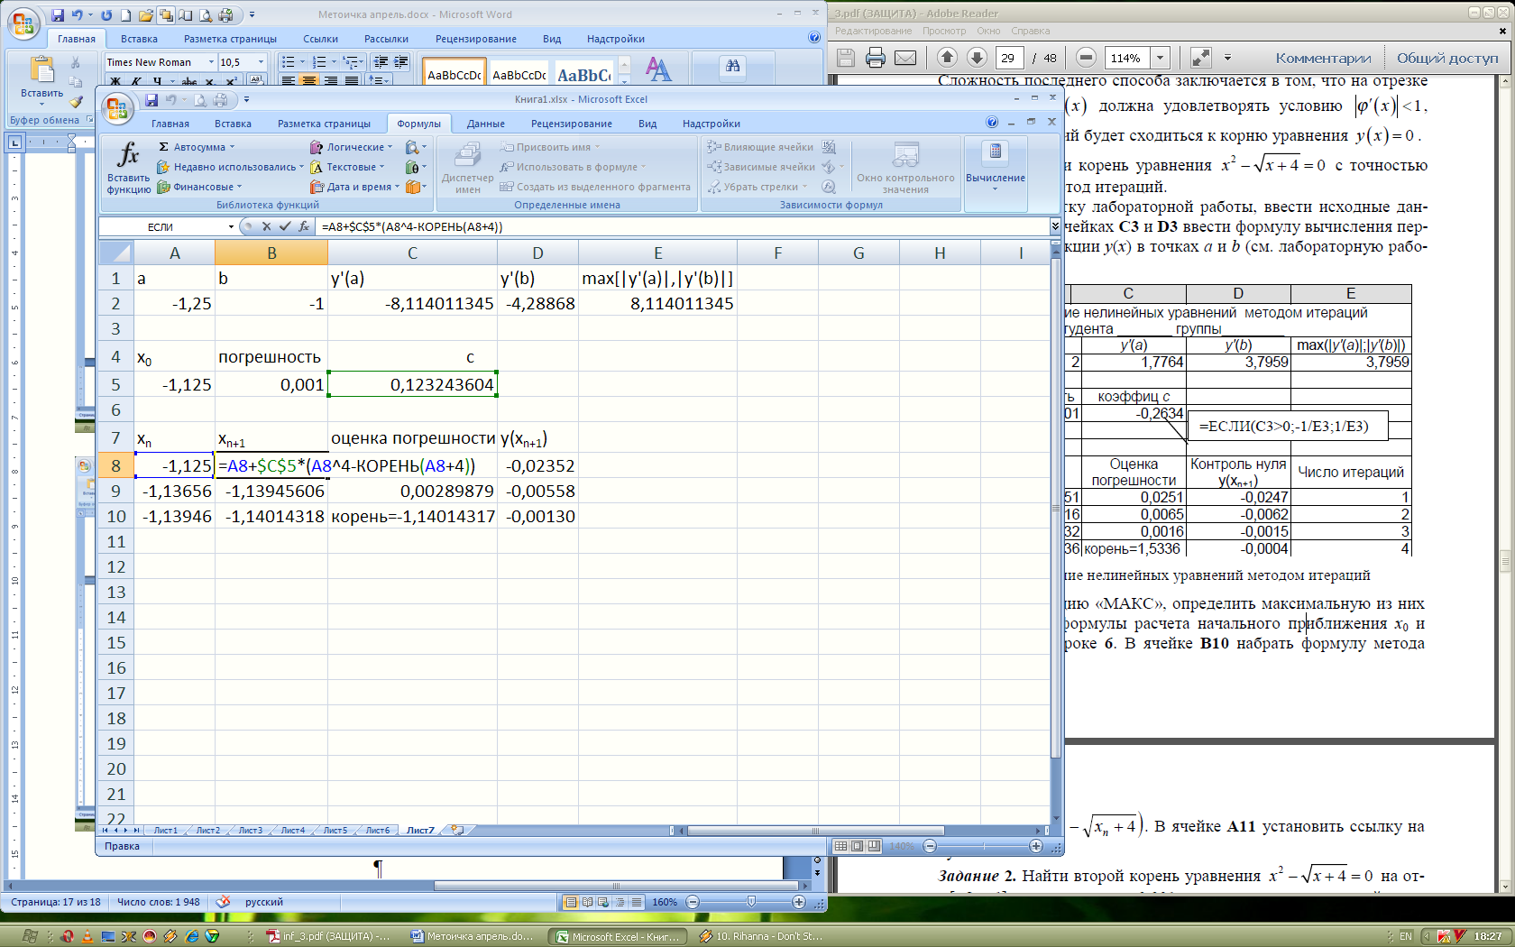Open Недавно использовались functions list
This screenshot has width=1515, height=947.
coord(230,167)
